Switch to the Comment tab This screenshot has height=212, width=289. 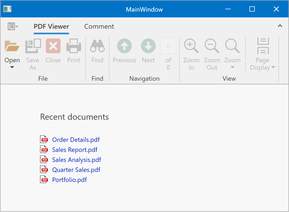click(99, 27)
